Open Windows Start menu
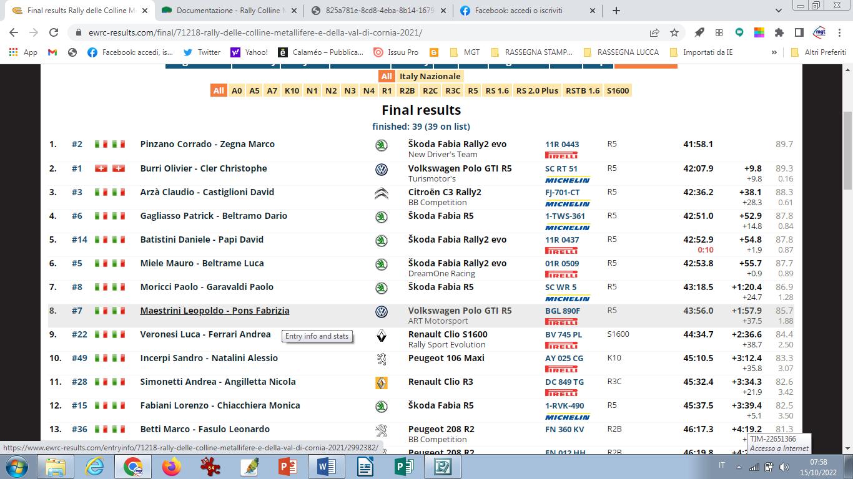This screenshot has height=479, width=853. pyautogui.click(x=16, y=467)
